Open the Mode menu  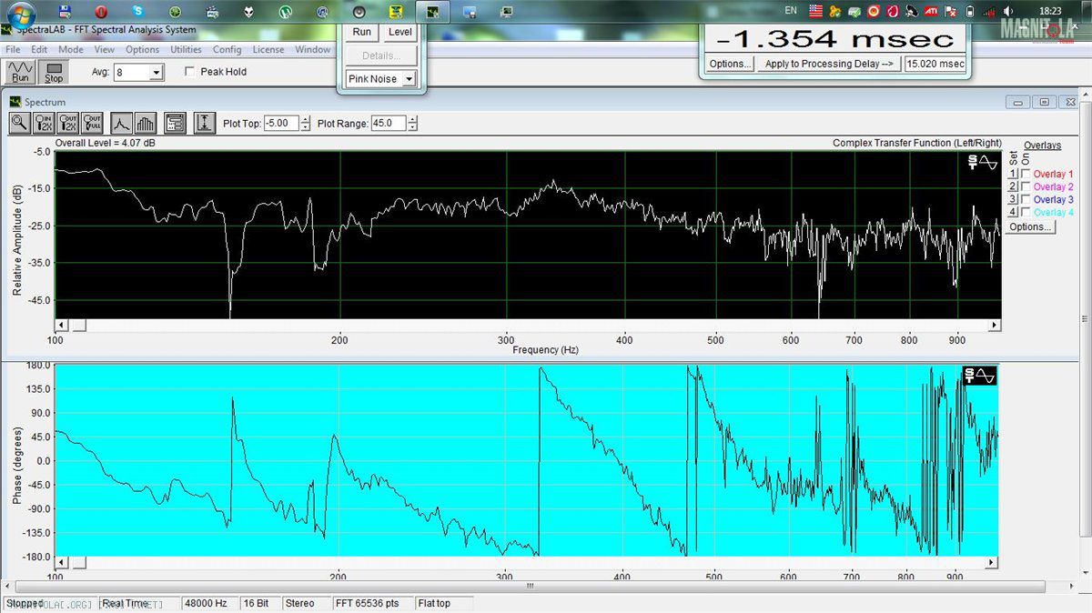(x=71, y=50)
